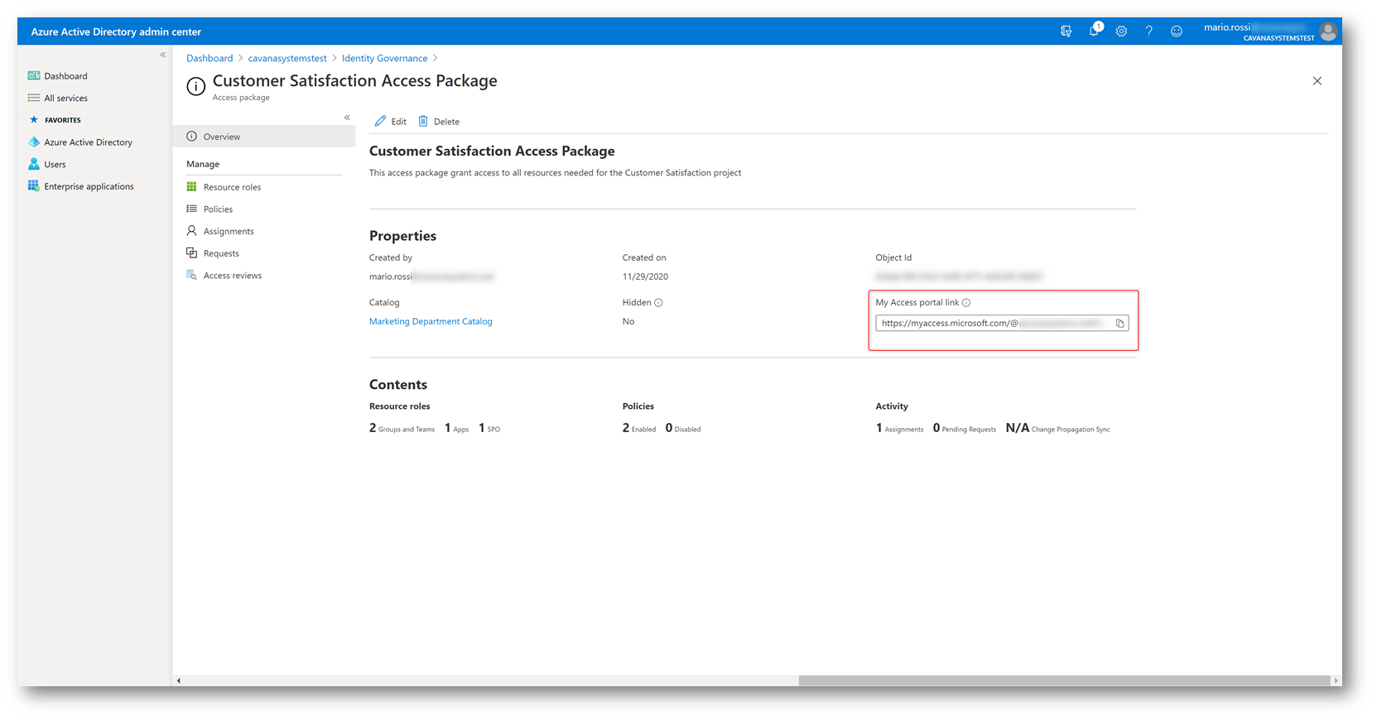1377x721 pixels.
Task: Click the horizontal scrollbar thumb
Action: click(1064, 680)
